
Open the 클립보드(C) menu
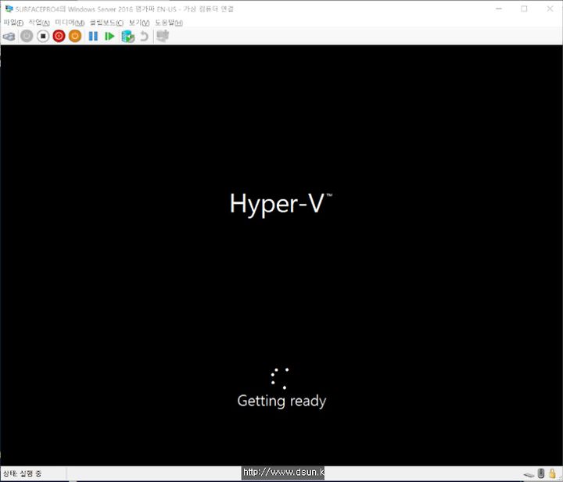tap(106, 23)
